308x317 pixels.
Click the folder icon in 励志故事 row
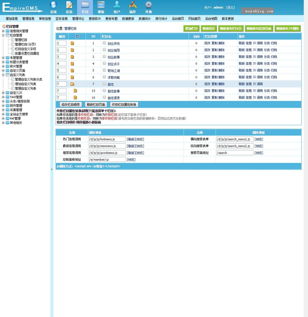(75, 91)
